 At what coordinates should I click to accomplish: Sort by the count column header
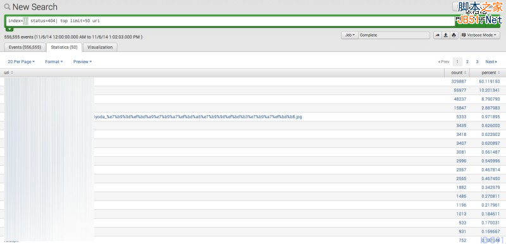(x=459, y=73)
